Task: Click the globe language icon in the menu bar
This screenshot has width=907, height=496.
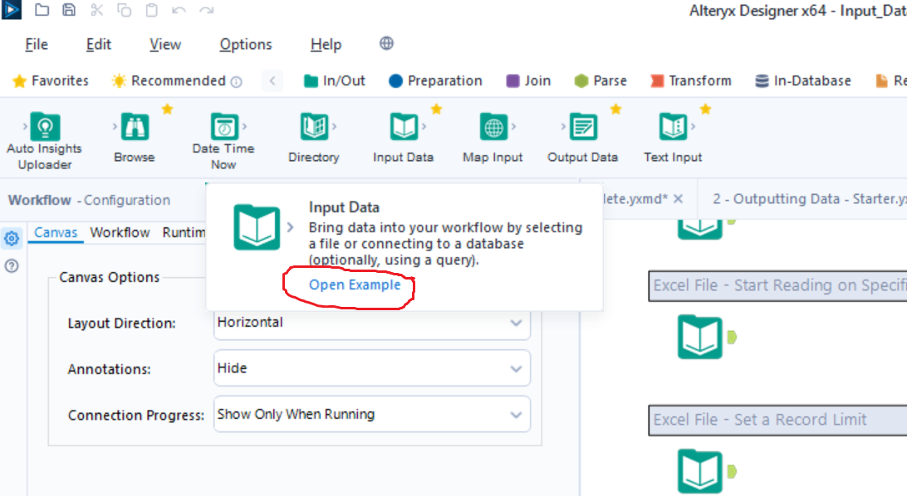Action: [386, 43]
